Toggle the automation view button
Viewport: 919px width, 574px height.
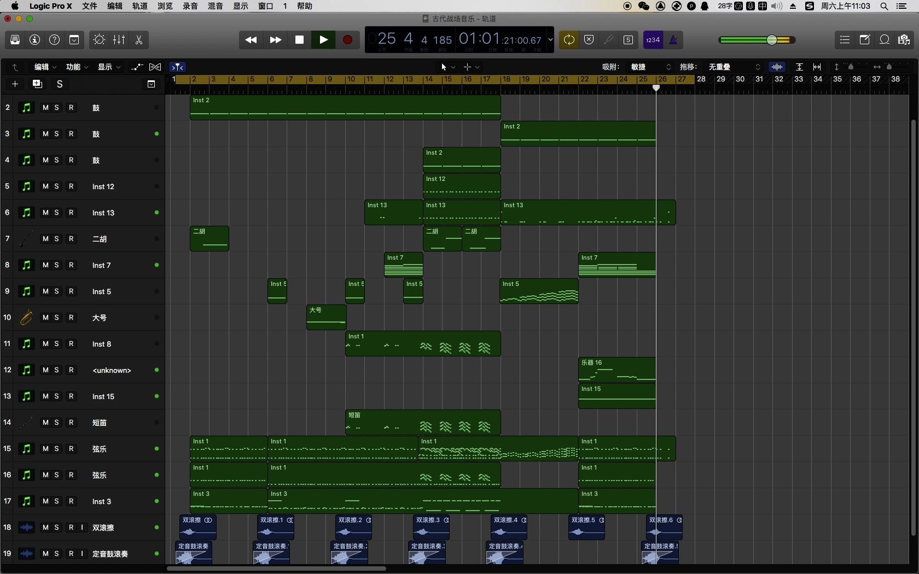[x=137, y=67]
